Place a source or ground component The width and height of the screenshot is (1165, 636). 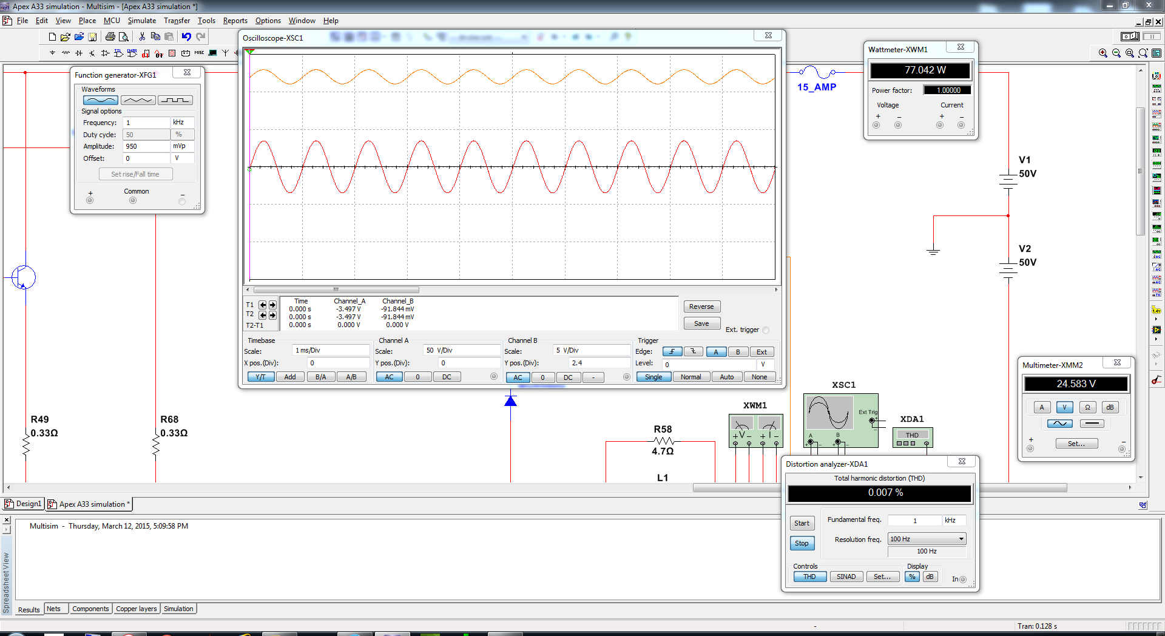52,53
